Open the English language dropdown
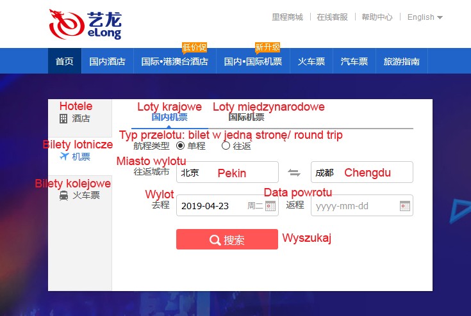 pyautogui.click(x=425, y=17)
